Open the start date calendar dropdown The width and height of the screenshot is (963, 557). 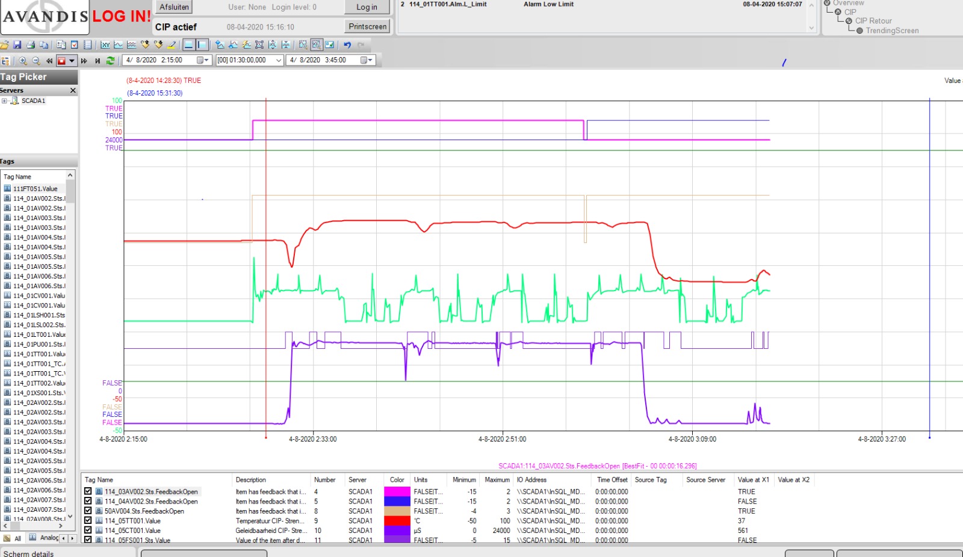[x=203, y=60]
